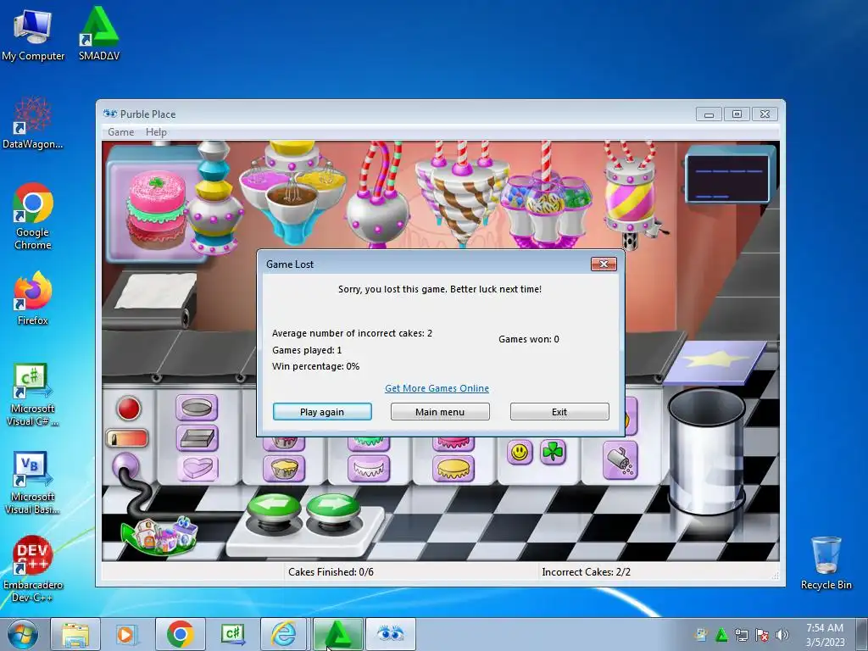Flip the red power switch
This screenshot has height=651, width=868.
click(x=127, y=438)
